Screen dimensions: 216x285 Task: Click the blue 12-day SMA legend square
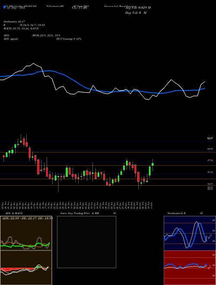[x=4, y=7]
